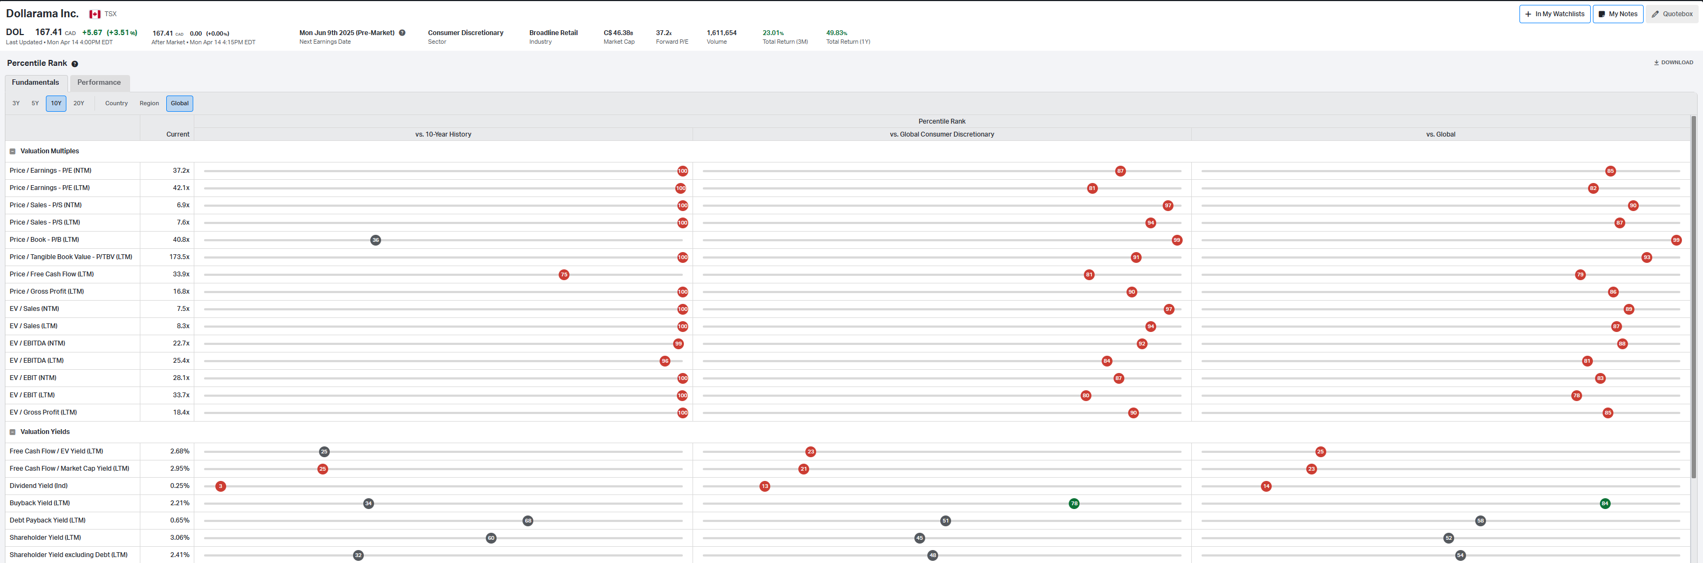Image resolution: width=1703 pixels, height=563 pixels.
Task: Select the 20Y history period
Action: pyautogui.click(x=79, y=104)
